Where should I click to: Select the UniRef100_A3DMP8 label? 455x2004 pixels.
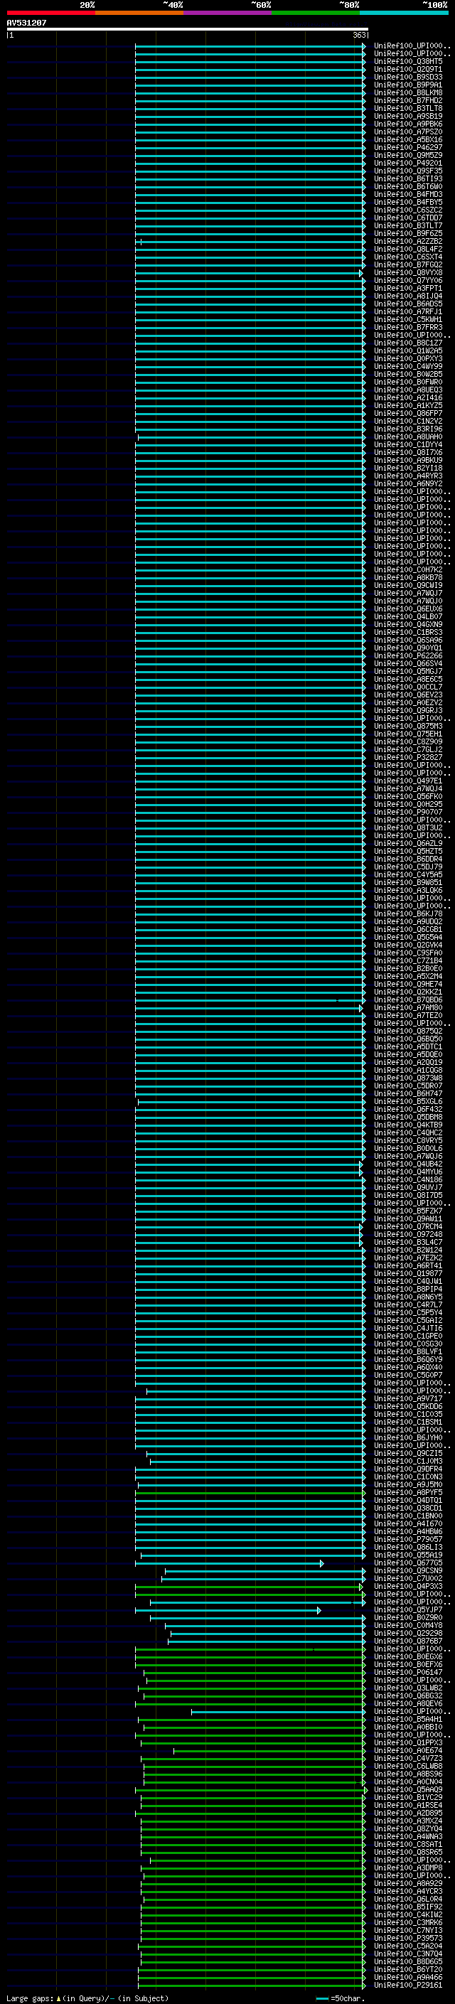click(408, 1868)
